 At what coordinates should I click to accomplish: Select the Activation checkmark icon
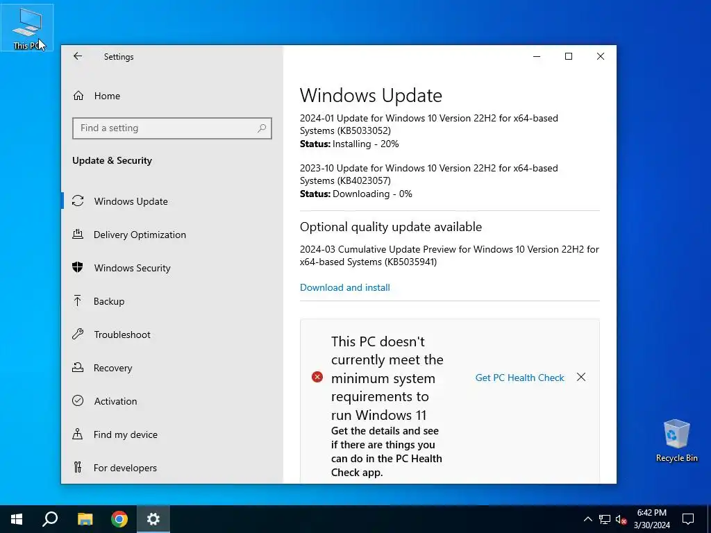[x=78, y=400]
